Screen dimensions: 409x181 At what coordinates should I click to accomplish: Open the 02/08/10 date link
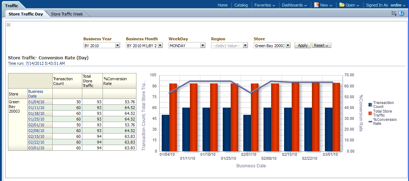36,131
